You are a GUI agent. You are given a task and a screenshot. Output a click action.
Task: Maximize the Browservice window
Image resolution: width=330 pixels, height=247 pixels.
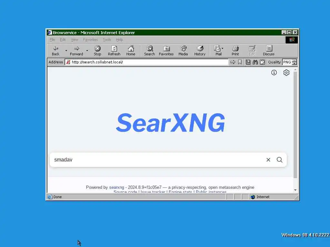click(289, 32)
